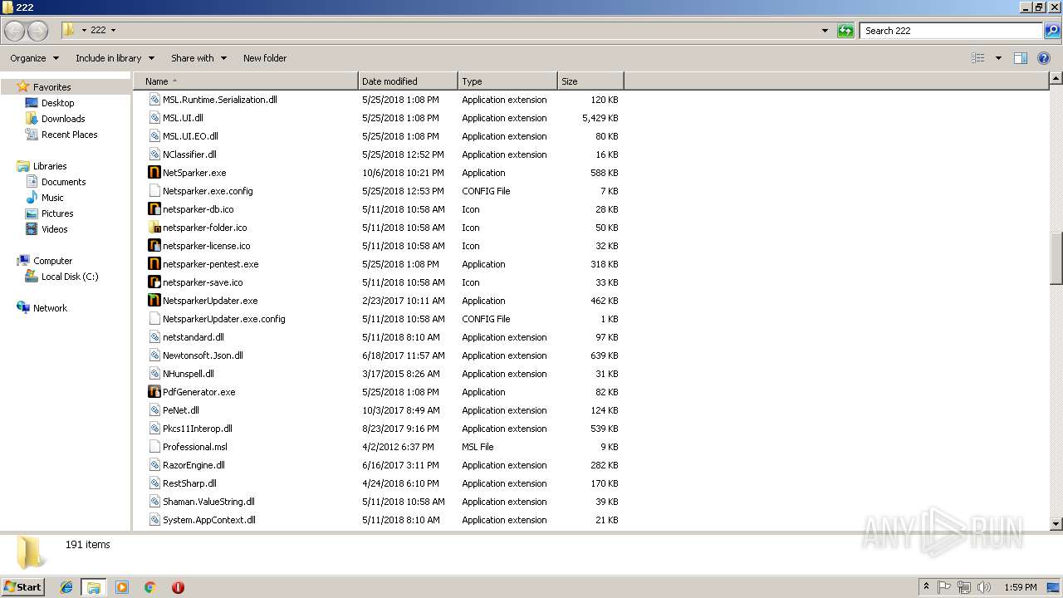Select the file NHunspell.dll
Image resolution: width=1063 pixels, height=598 pixels.
[188, 374]
